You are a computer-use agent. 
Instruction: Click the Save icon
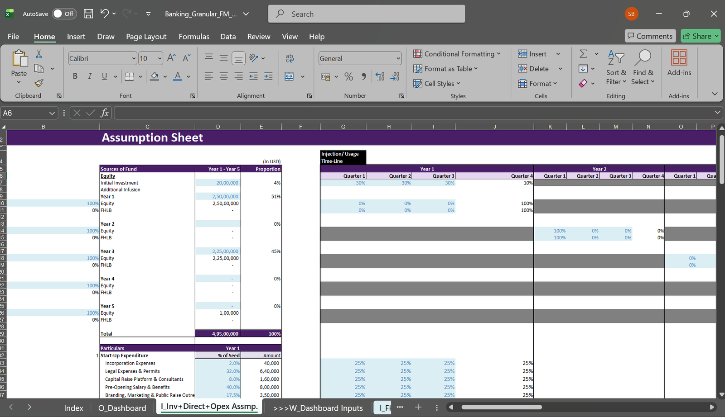pyautogui.click(x=88, y=14)
